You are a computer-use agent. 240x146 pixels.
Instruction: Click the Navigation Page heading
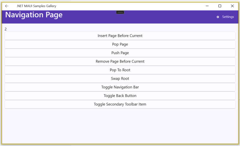click(x=34, y=15)
